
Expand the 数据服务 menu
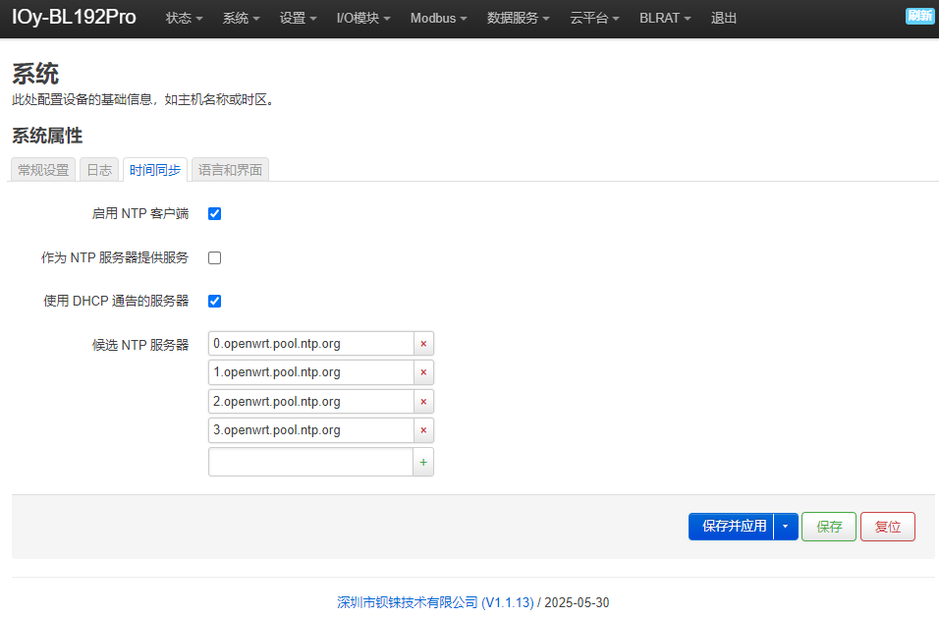pos(518,18)
